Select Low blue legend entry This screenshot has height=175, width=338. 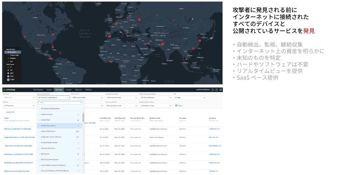pos(10,61)
